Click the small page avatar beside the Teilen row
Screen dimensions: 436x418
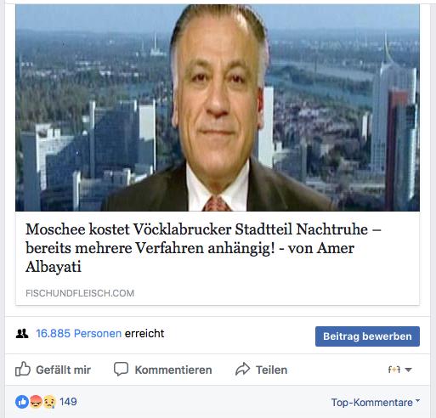(394, 370)
